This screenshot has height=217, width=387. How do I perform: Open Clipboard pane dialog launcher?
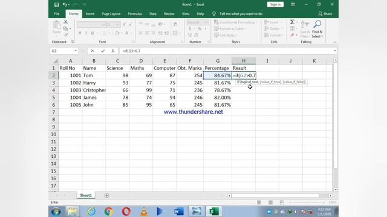pos(73,42)
